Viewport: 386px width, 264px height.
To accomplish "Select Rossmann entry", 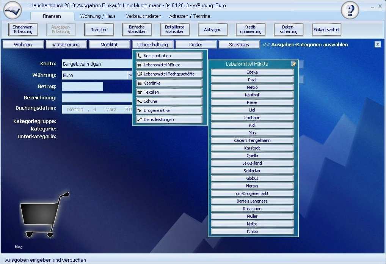I will (x=252, y=209).
